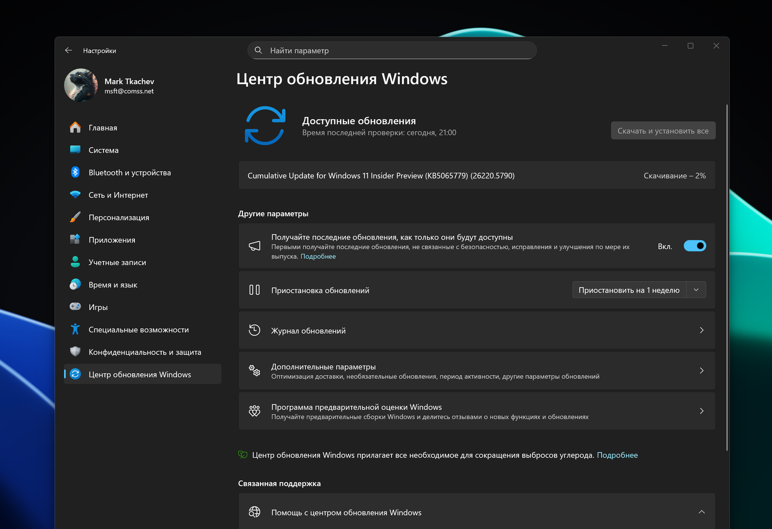This screenshot has height=529, width=772.
Task: Click the Игры gamepad icon
Action: coord(75,307)
